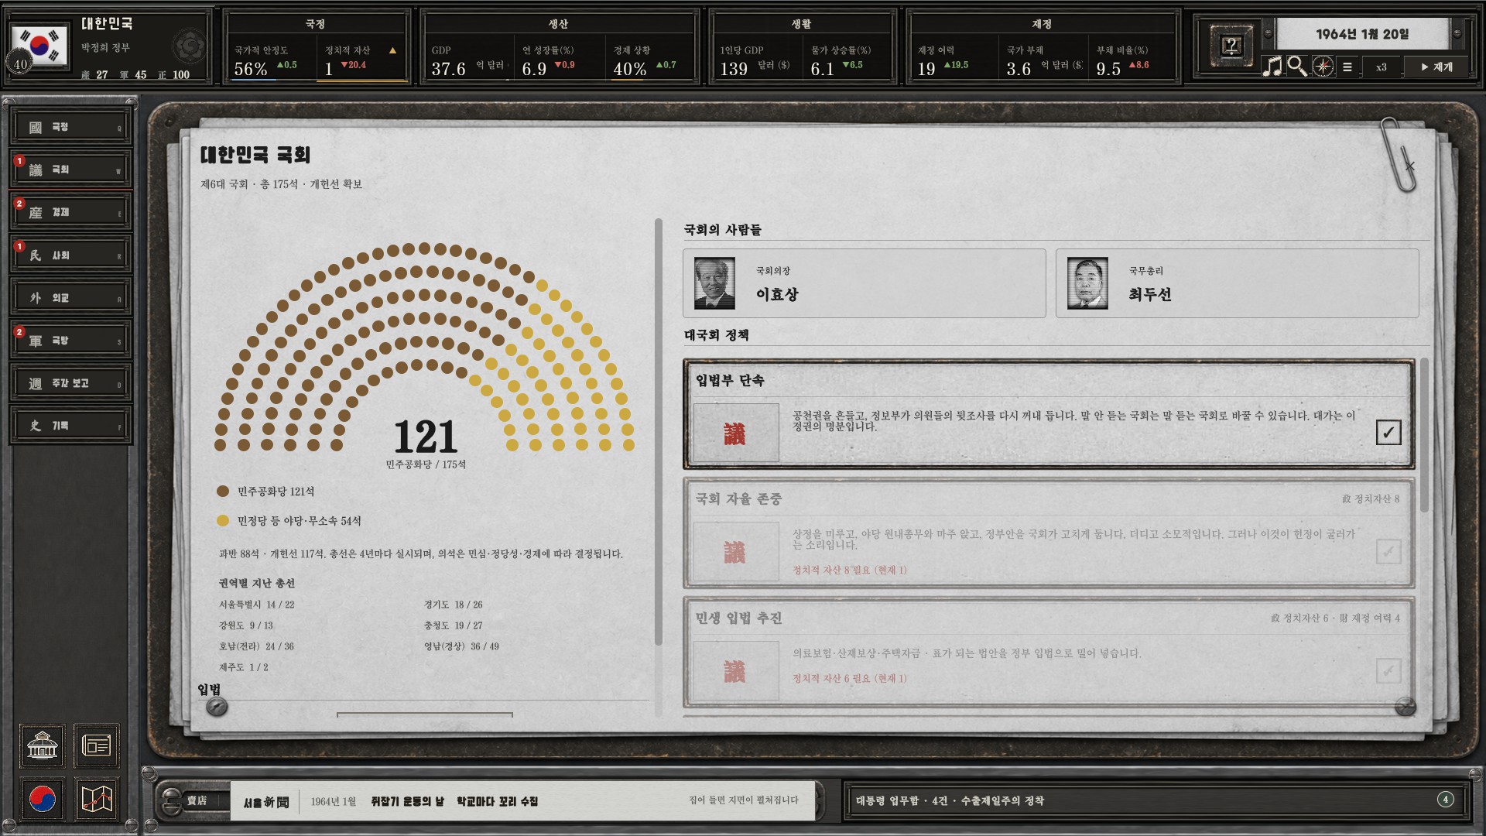Click the 민정당 등 야당·무소속 54석 legend
The image size is (1486, 836).
point(289,521)
